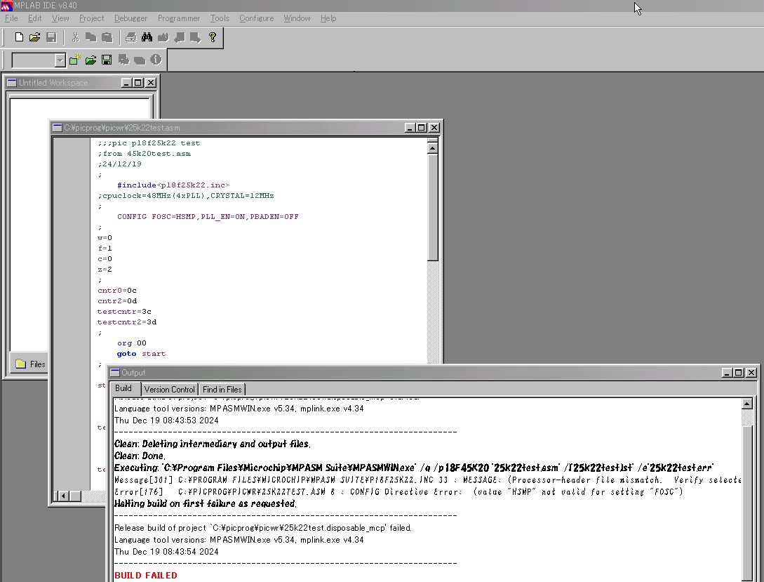This screenshot has height=582, width=764.
Task: Click the 'goto start' code line
Action: [141, 354]
